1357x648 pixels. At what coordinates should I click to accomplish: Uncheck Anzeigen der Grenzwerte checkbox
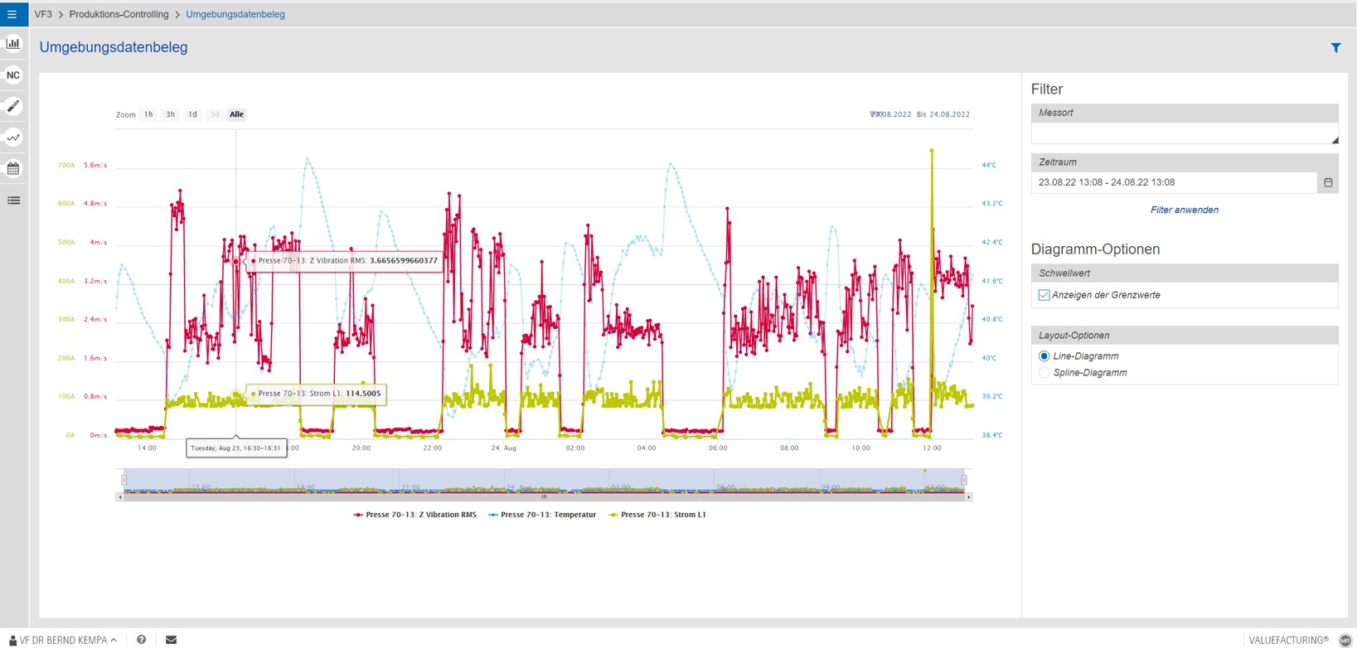1044,295
